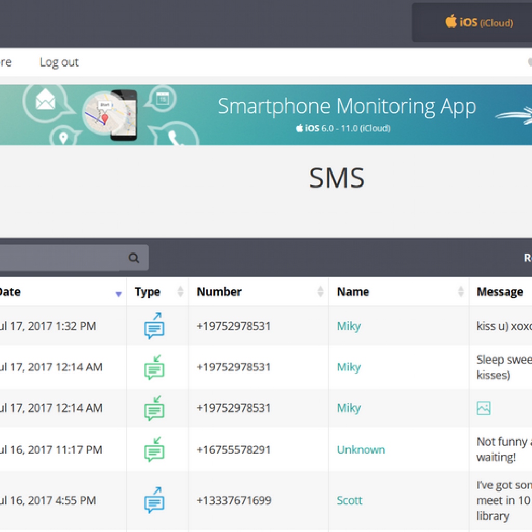532x532 pixels.
Task: Click the Smartphone Monitoring App banner
Action: pyautogui.click(x=266, y=115)
